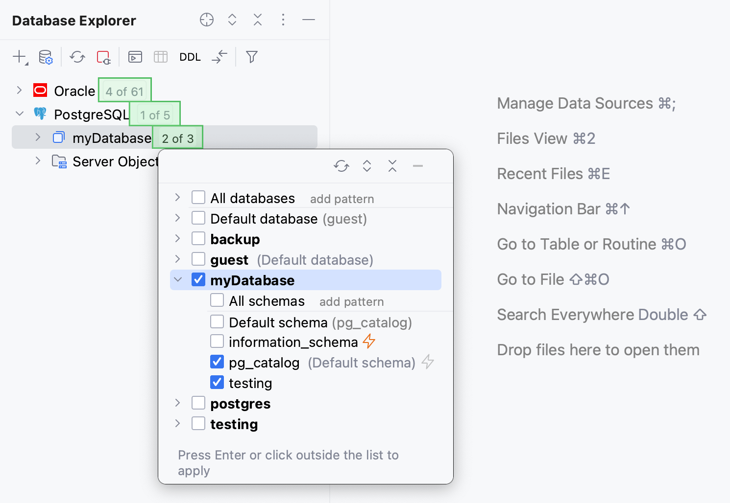This screenshot has width=730, height=503.
Task: Check the information_schema checkbox
Action: pyautogui.click(x=217, y=342)
